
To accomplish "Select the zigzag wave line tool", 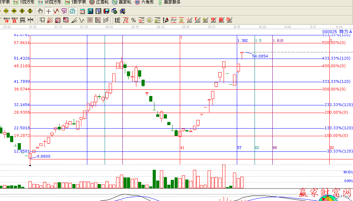I will (x=82, y=20).
